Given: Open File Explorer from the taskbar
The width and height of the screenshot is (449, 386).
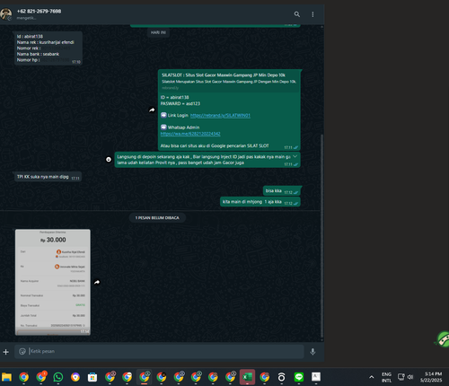Looking at the screenshot, I should (x=6, y=377).
